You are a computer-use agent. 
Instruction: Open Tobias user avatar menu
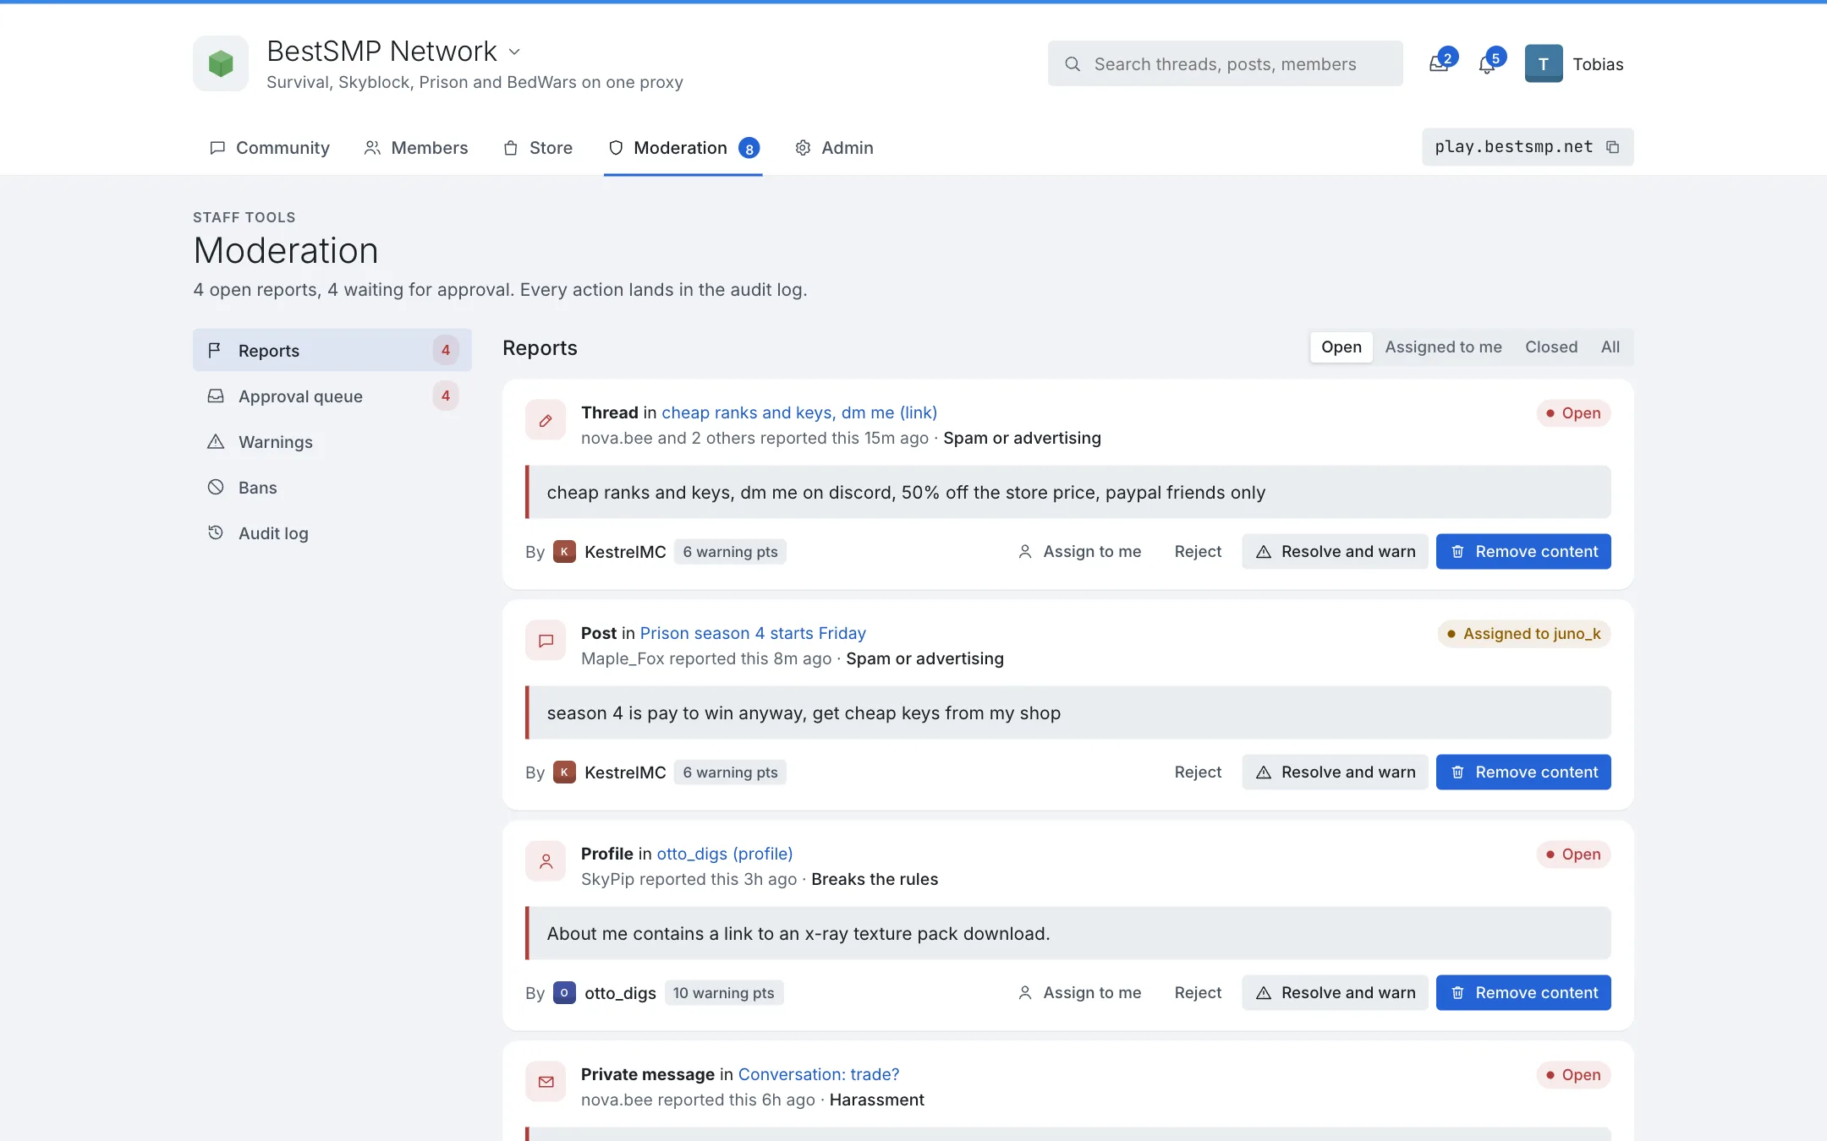coord(1543,63)
